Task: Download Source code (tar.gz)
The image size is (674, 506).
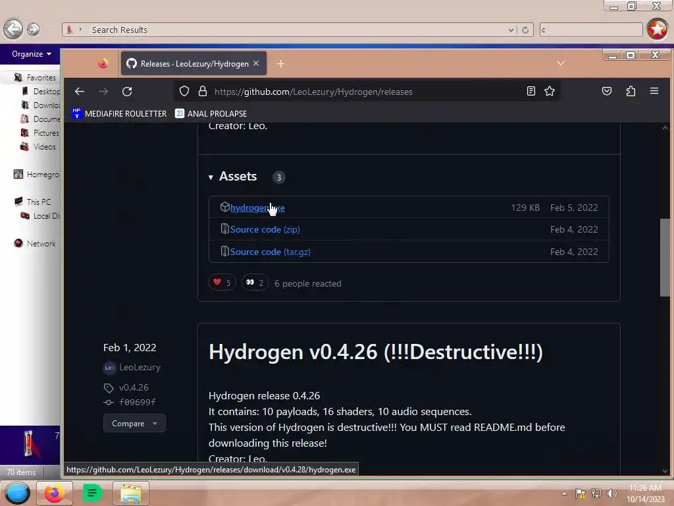Action: pyautogui.click(x=270, y=252)
